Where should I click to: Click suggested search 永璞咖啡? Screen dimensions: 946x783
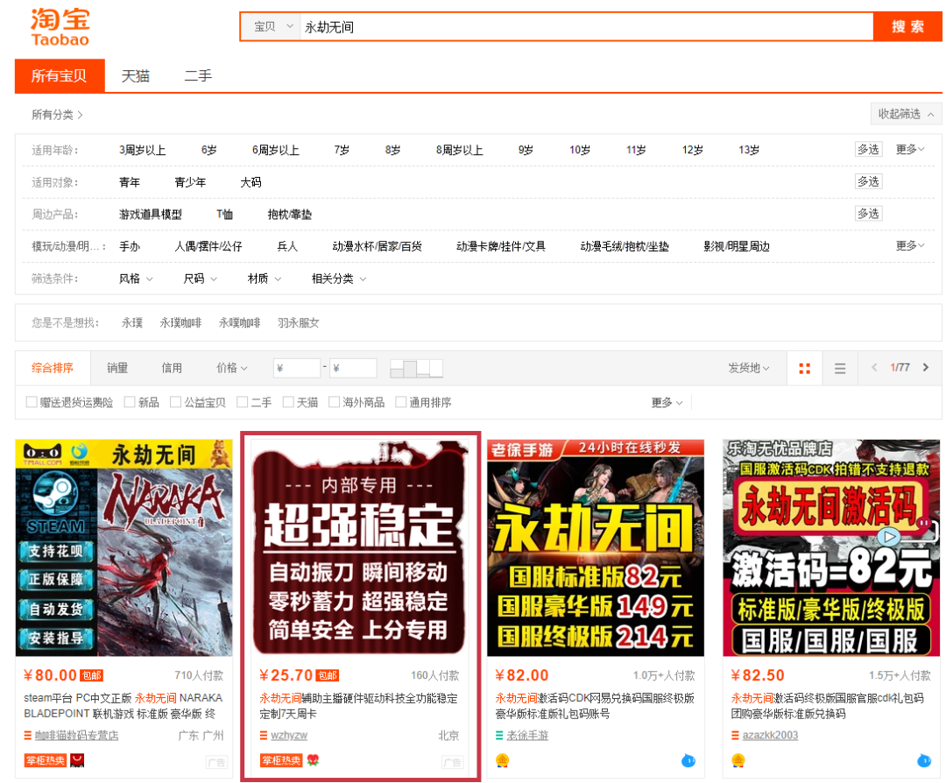180,322
